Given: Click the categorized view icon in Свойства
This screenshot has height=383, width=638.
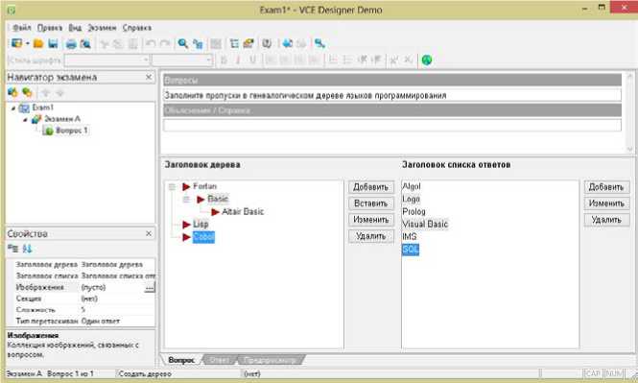Looking at the screenshot, I should [x=13, y=249].
